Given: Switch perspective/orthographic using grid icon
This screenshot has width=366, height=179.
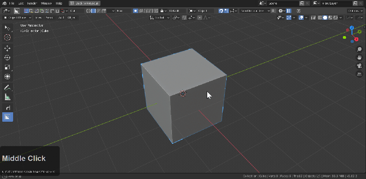Looking at the screenshot, I should (x=359, y=74).
